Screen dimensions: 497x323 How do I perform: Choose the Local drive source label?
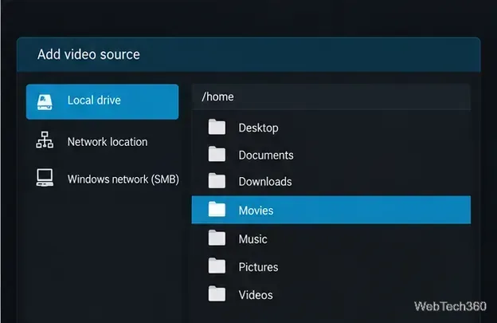[x=94, y=100]
